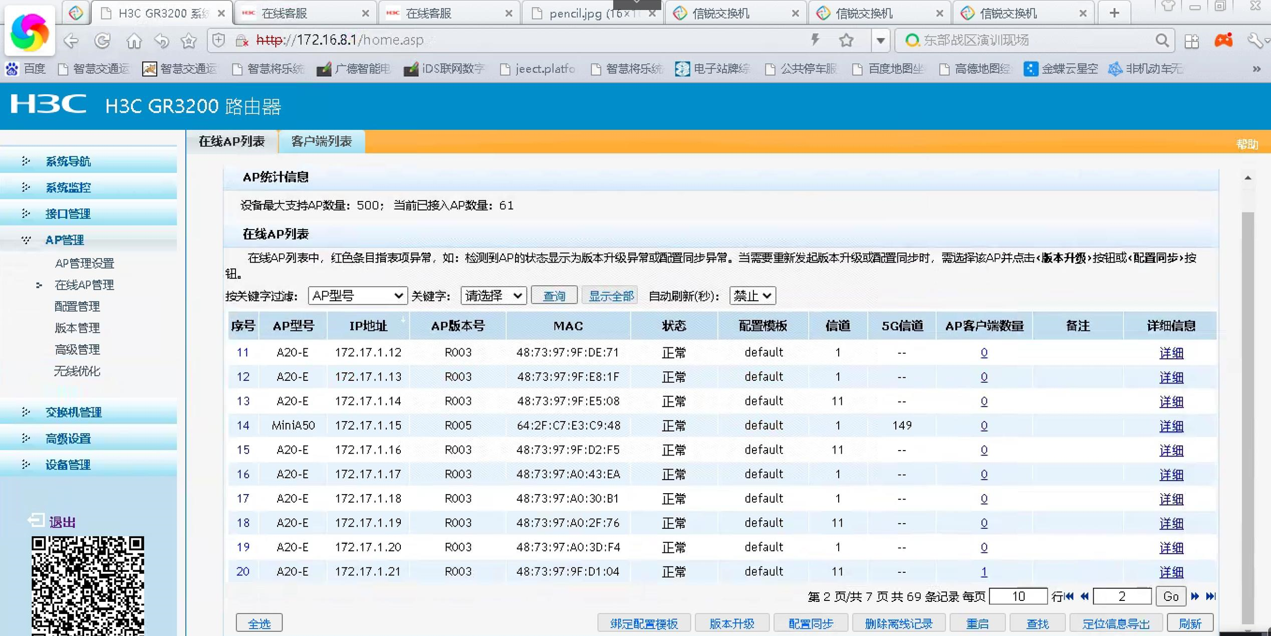Go to first page of AP list
This screenshot has width=1271, height=636.
pyautogui.click(x=1070, y=596)
